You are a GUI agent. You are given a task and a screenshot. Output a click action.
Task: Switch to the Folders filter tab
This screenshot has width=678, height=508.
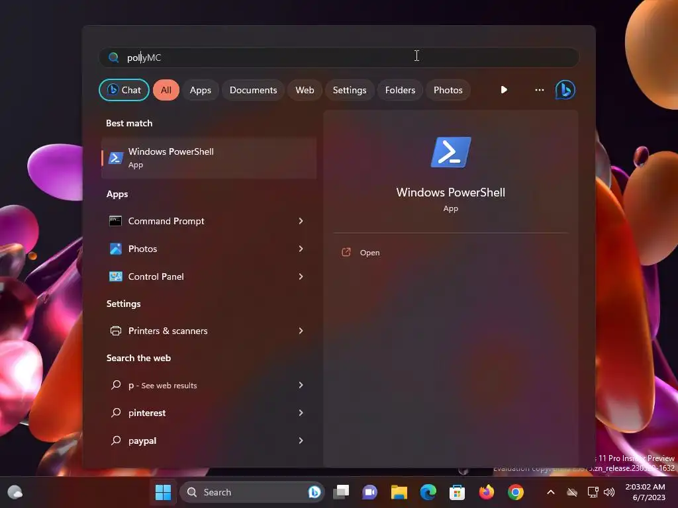point(400,90)
